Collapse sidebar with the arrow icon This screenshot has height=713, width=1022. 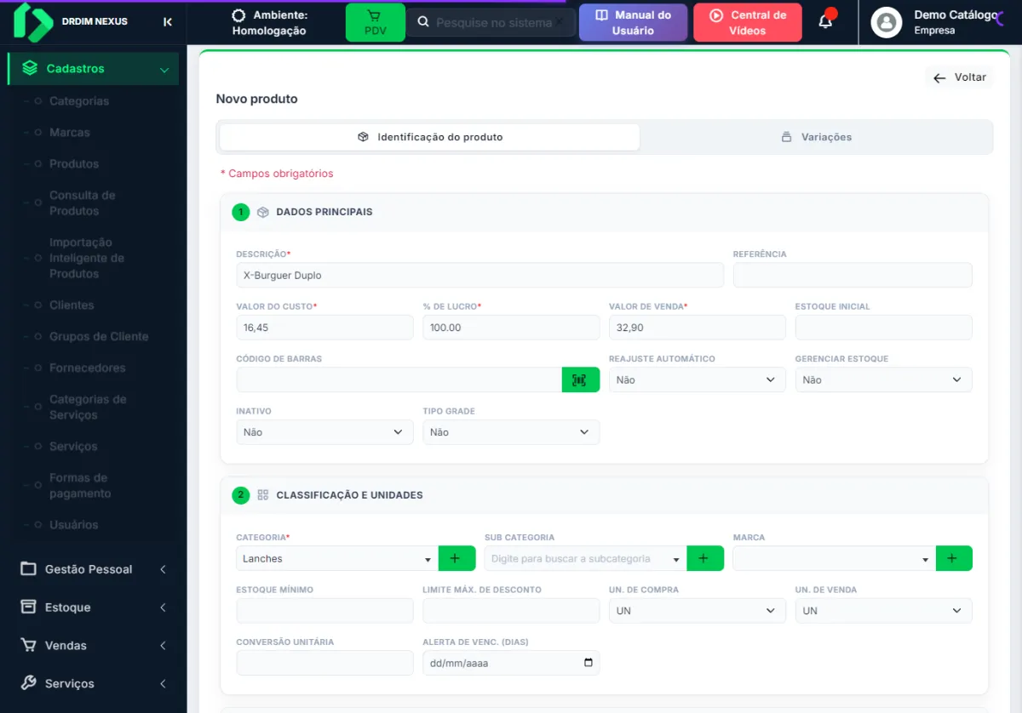[x=168, y=22]
